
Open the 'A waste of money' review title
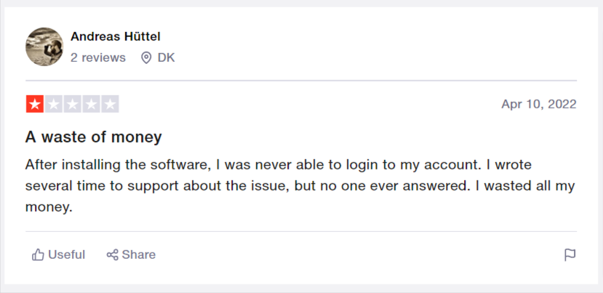click(93, 137)
